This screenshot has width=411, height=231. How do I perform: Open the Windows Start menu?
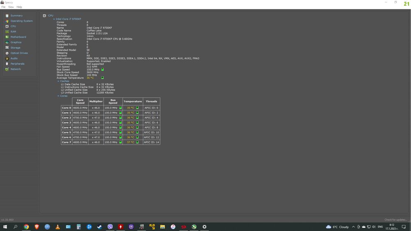tap(5, 227)
